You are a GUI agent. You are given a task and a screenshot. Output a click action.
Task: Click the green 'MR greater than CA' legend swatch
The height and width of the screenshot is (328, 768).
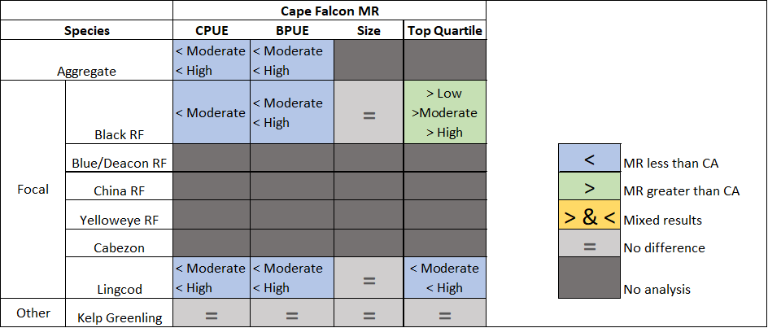[x=590, y=190]
